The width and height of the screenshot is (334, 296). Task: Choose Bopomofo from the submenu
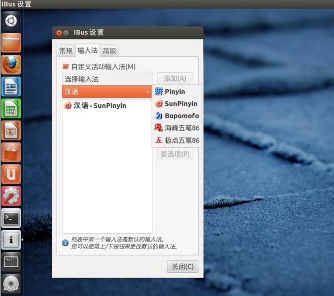click(x=177, y=116)
